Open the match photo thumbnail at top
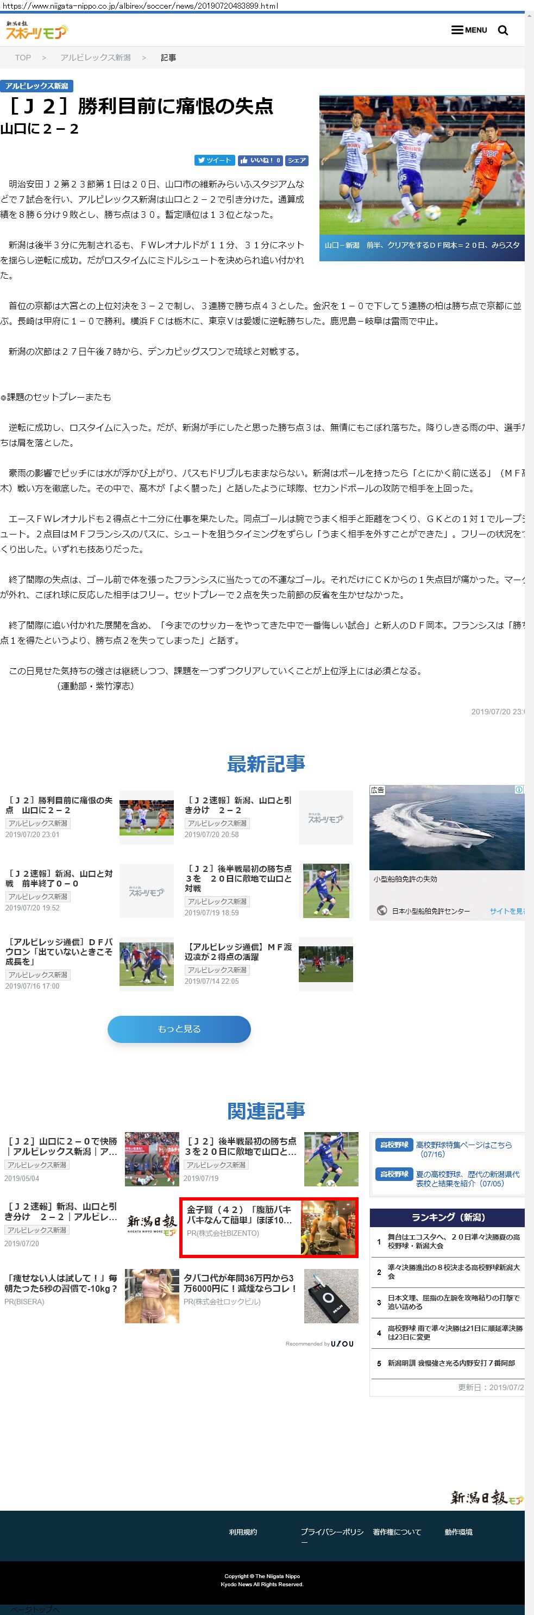Viewport: 534px width, 1615px height. point(422,165)
